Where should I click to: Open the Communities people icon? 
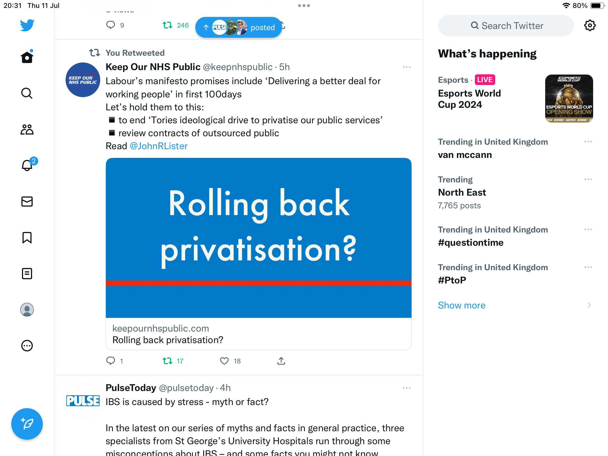tap(27, 129)
